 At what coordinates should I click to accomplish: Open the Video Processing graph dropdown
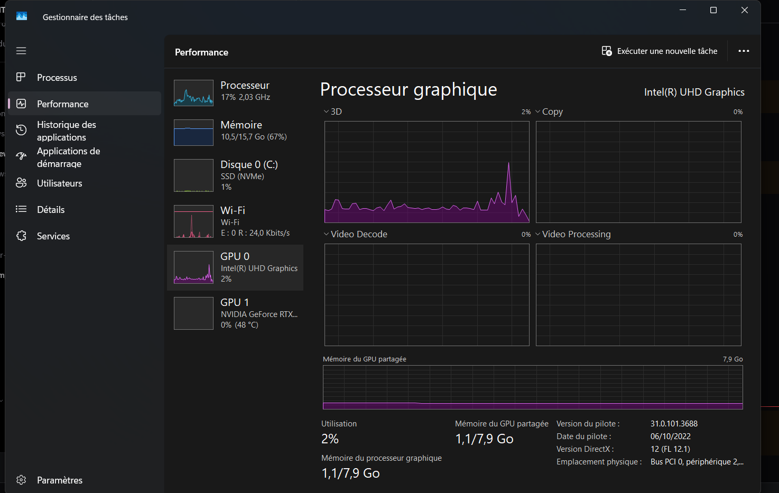pos(573,234)
